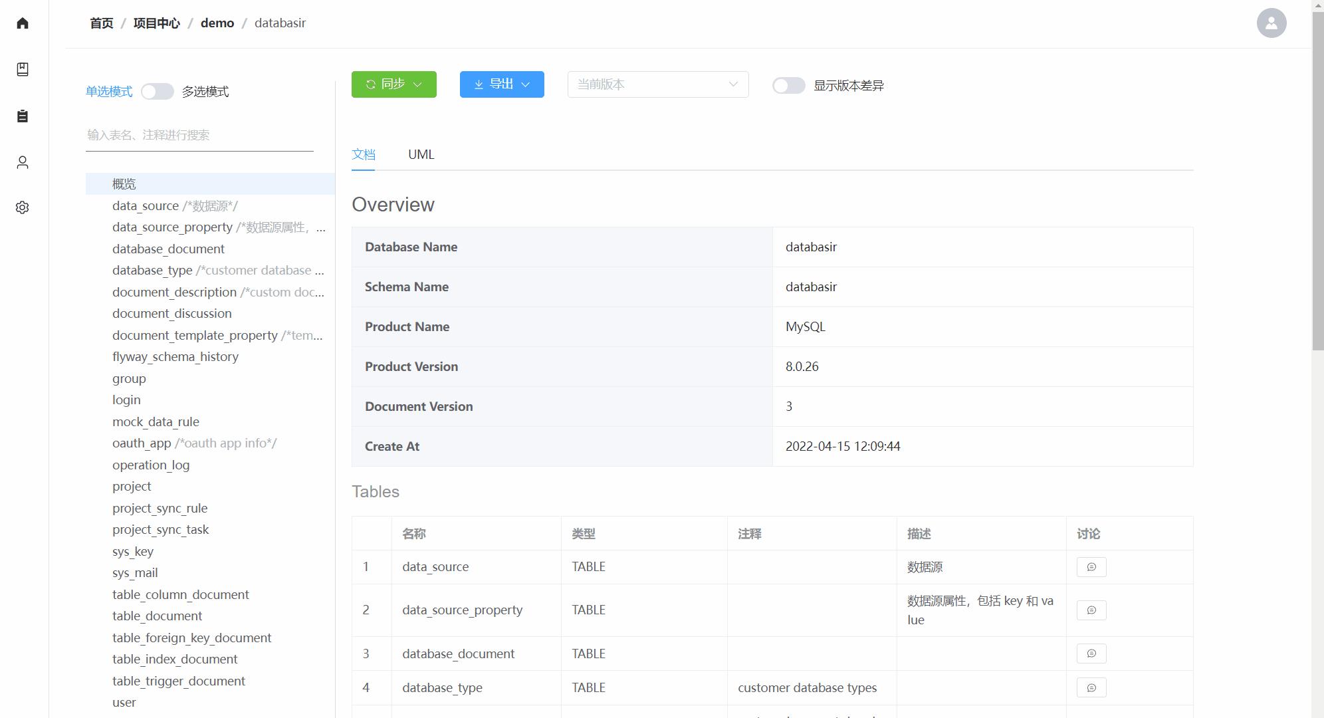Enable the 显示版本差异 switch
Screen dimensions: 1324x718
pyautogui.click(x=788, y=86)
